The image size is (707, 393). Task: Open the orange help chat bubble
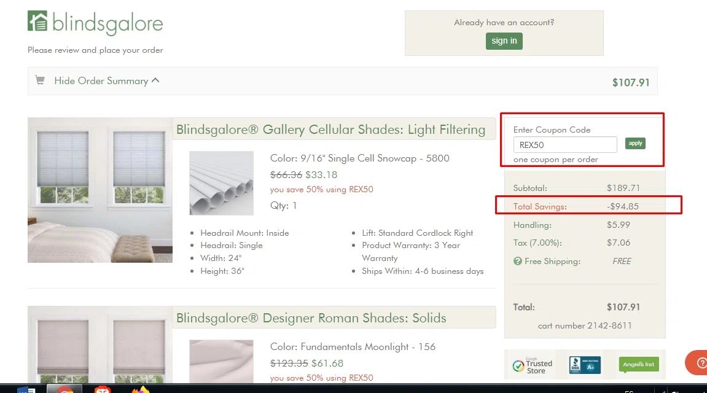click(697, 362)
